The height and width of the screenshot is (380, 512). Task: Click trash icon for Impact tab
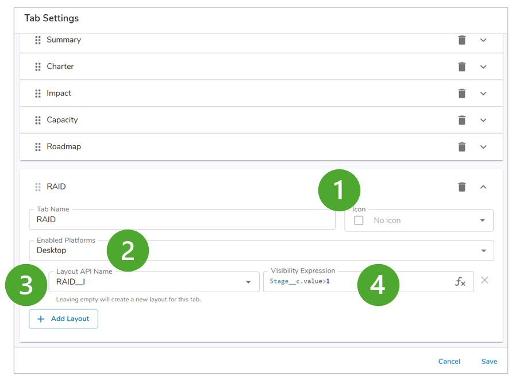(461, 94)
